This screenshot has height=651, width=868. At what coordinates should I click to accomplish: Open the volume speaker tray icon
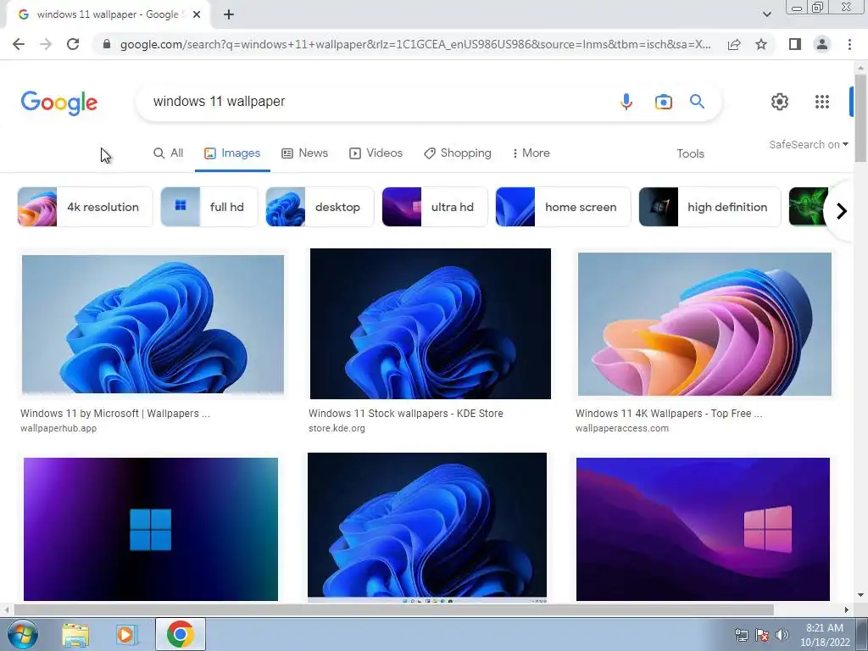pyautogui.click(x=782, y=635)
